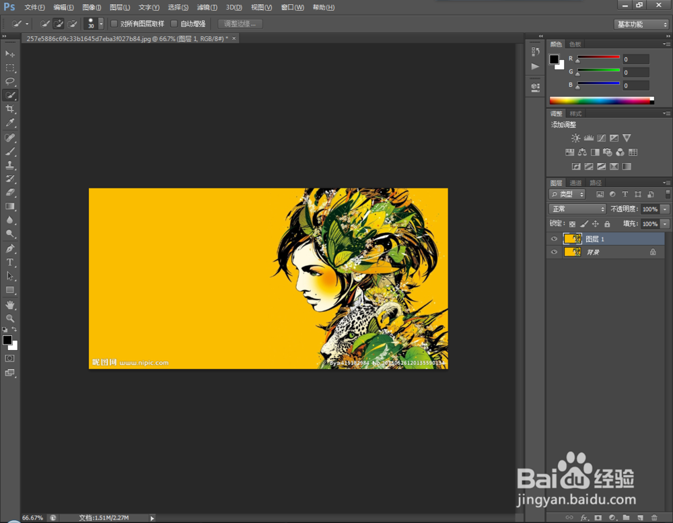Image resolution: width=673 pixels, height=523 pixels.
Task: Select the History Brush tool
Action: point(10,178)
